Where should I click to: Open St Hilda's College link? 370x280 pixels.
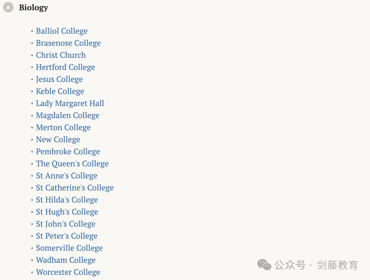pos(67,200)
